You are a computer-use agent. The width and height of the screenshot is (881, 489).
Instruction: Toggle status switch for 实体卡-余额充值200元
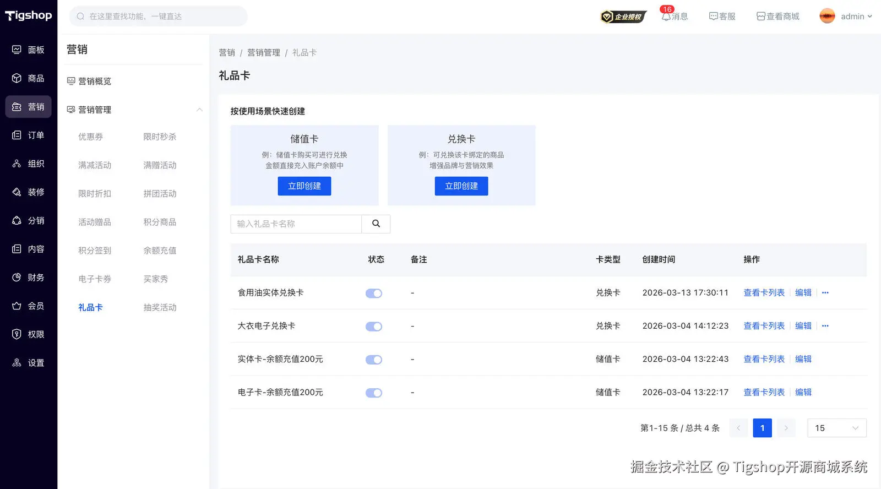[374, 360]
